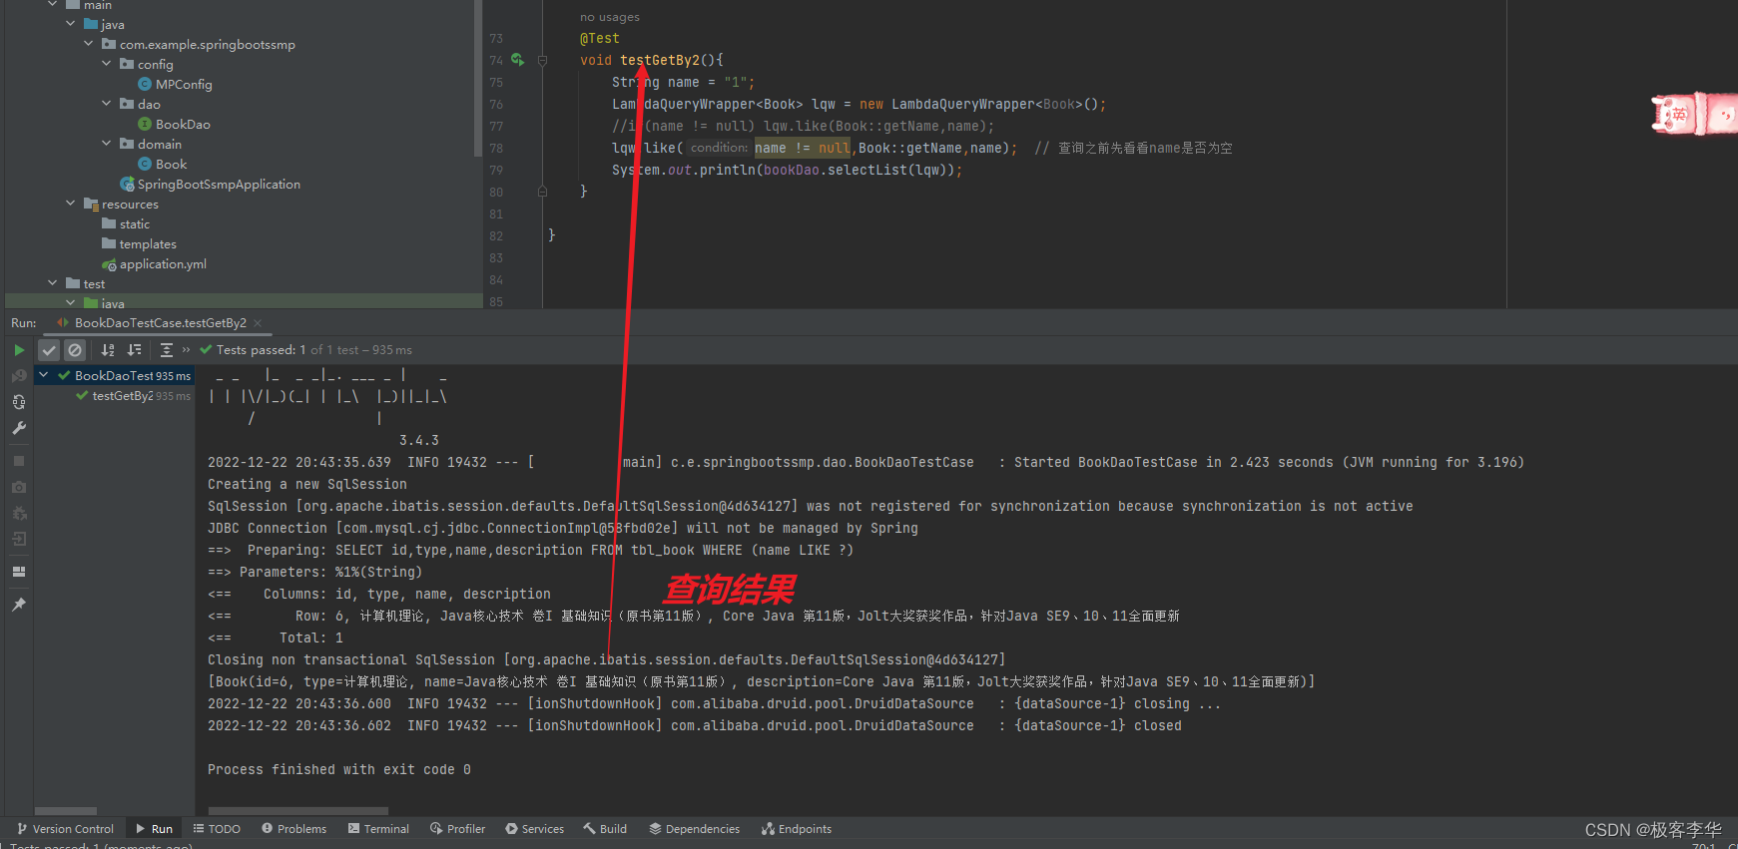Screen dimensions: 1738x849
Task: Click the camera Dump Threads icon
Action: coord(19,487)
